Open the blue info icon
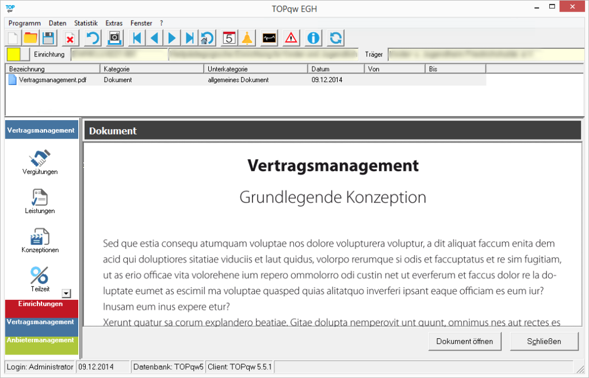Image resolution: width=589 pixels, height=378 pixels. pyautogui.click(x=313, y=38)
